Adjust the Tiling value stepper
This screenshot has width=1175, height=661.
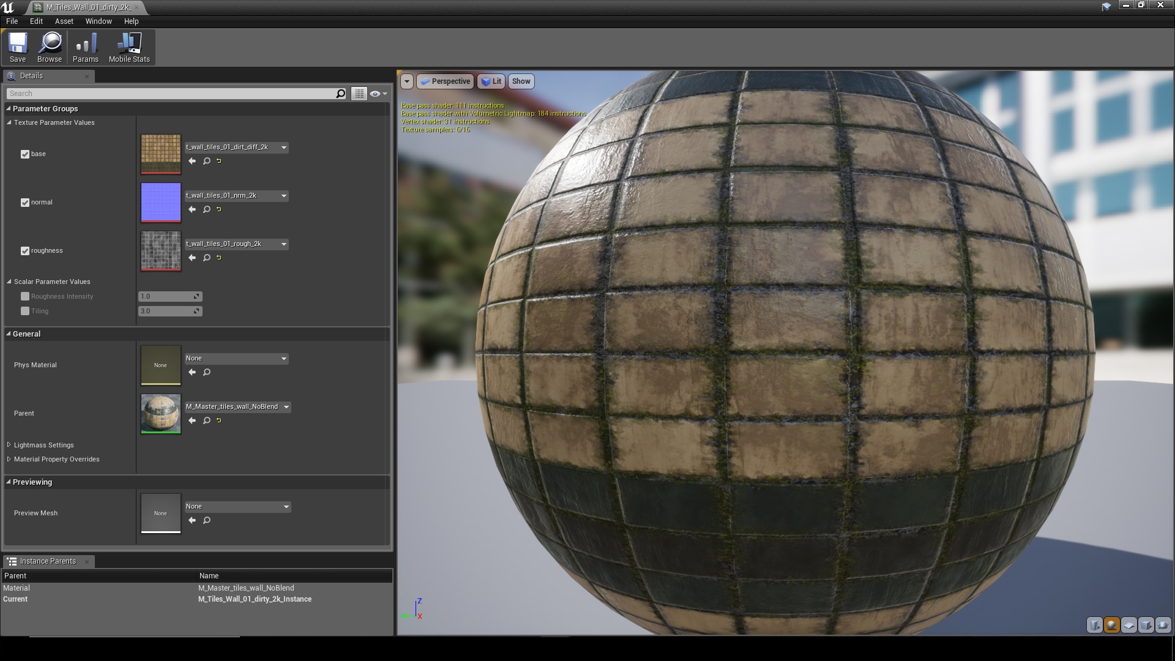click(196, 311)
